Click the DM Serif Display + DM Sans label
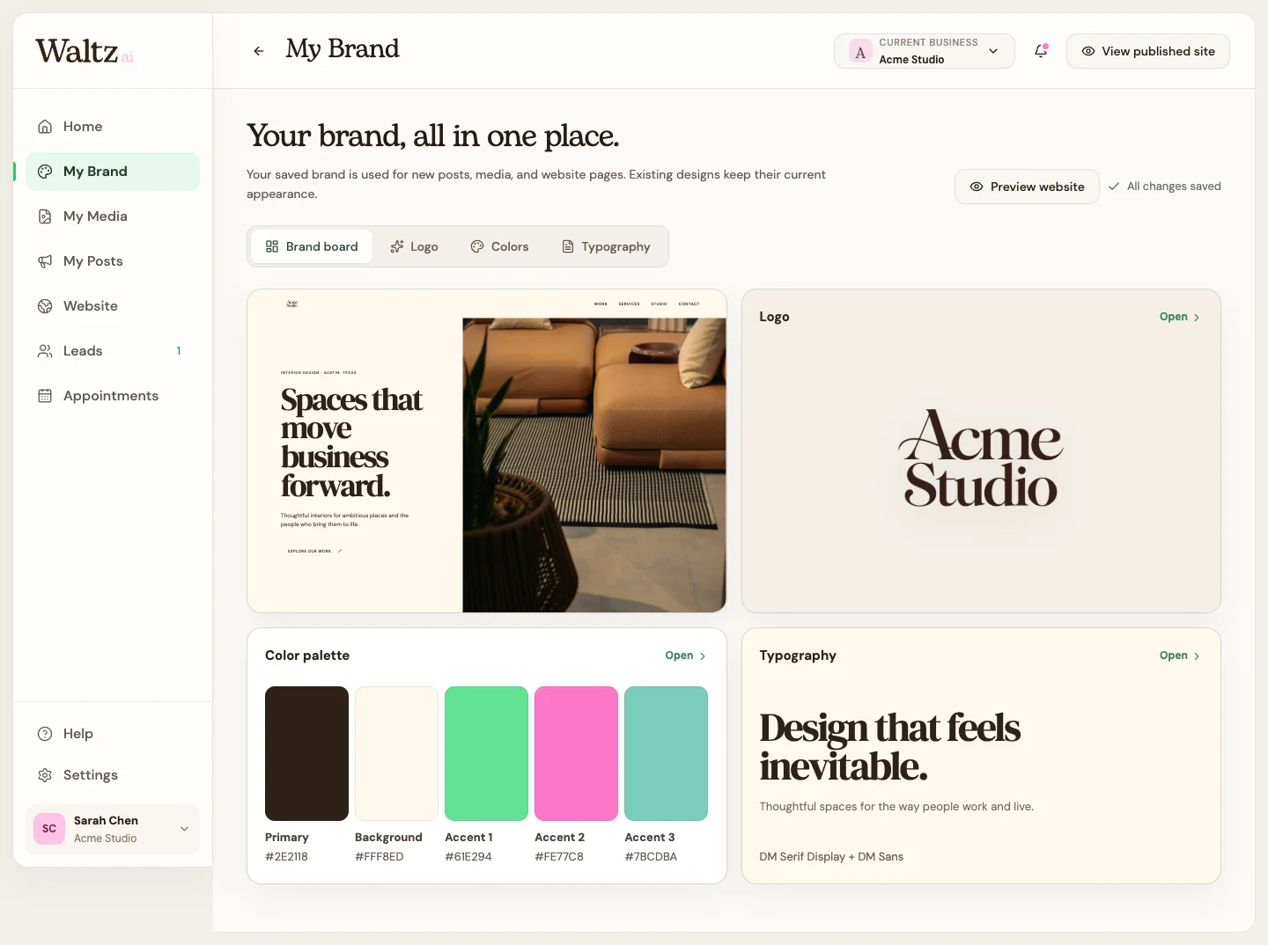Screen dimensions: 1268x945 click(x=831, y=857)
